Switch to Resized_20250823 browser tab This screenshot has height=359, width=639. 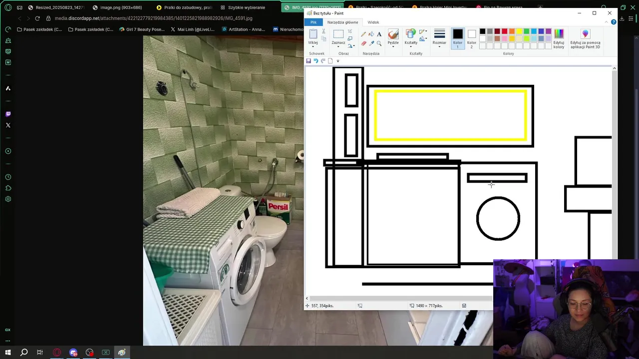tap(56, 7)
